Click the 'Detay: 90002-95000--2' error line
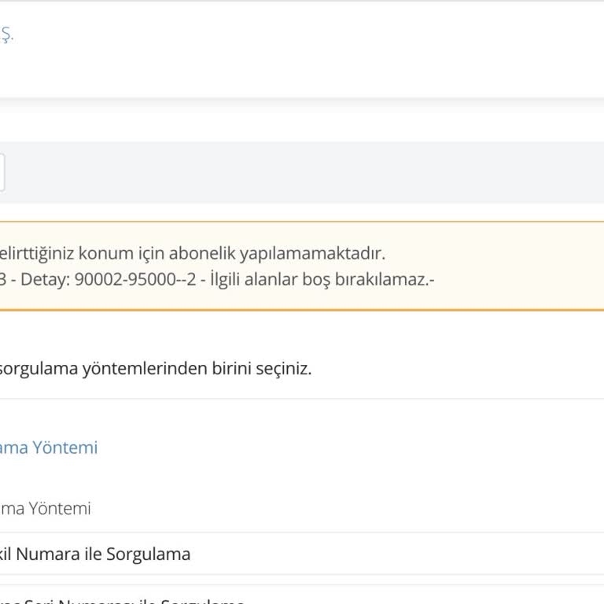The height and width of the screenshot is (604, 604). tap(109, 279)
